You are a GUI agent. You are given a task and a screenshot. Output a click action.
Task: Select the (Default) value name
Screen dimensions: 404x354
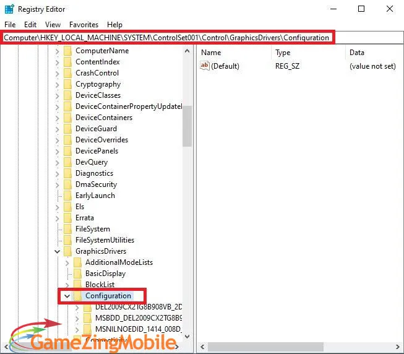point(225,66)
